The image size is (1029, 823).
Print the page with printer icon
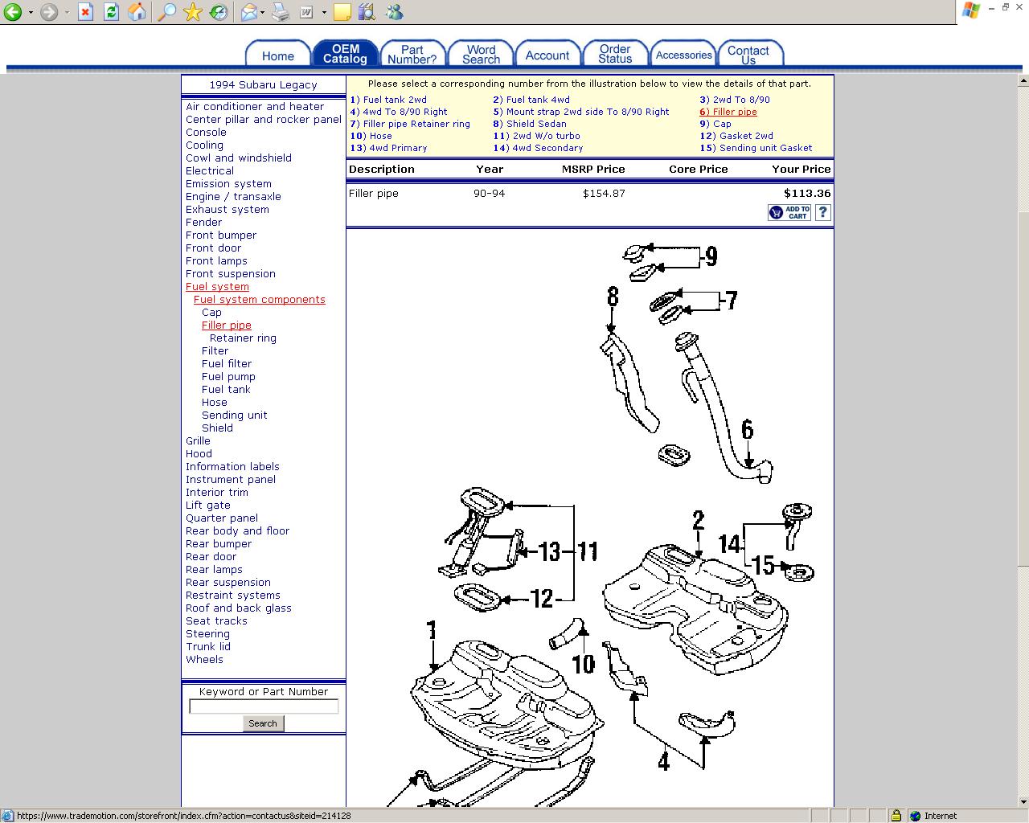[280, 12]
